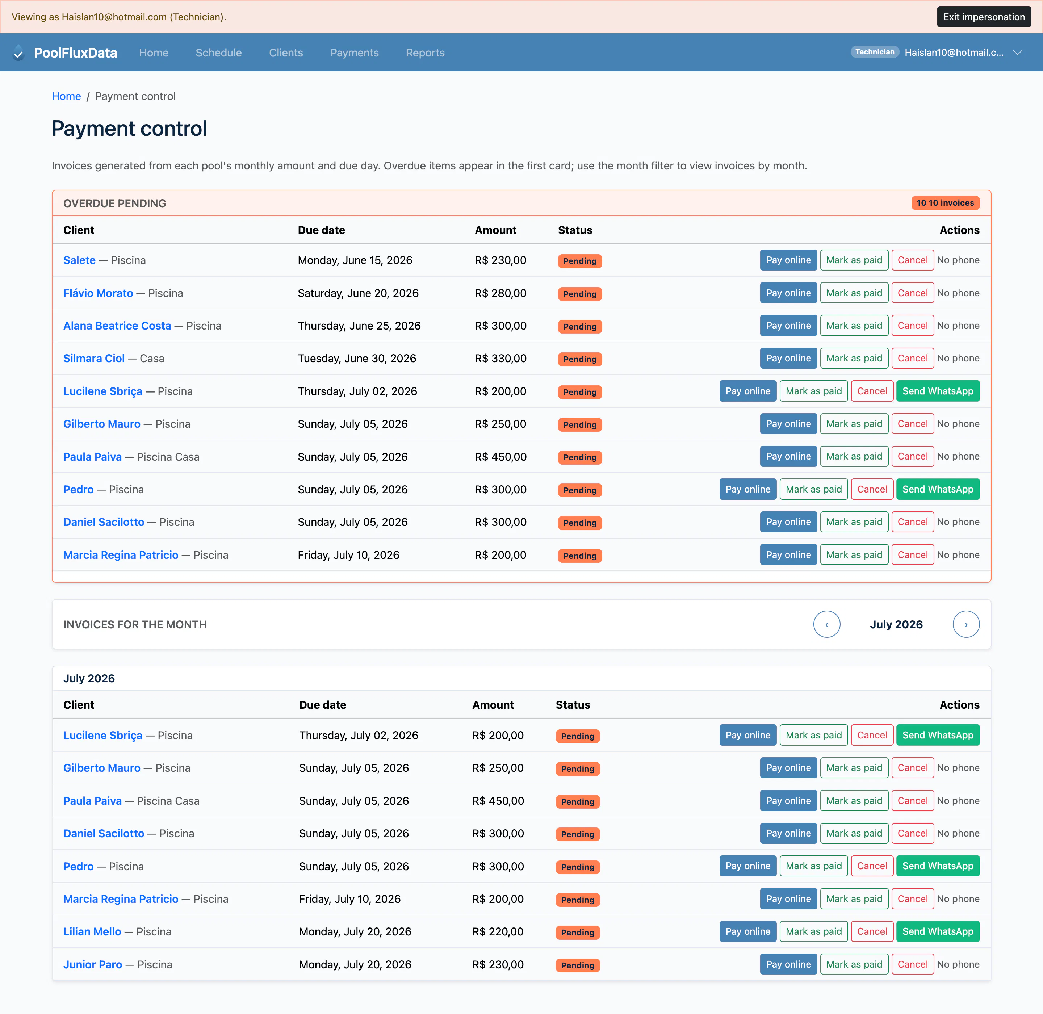The height and width of the screenshot is (1014, 1043).
Task: Pay online for Gilberto Mauro overdue invoice
Action: pos(788,424)
